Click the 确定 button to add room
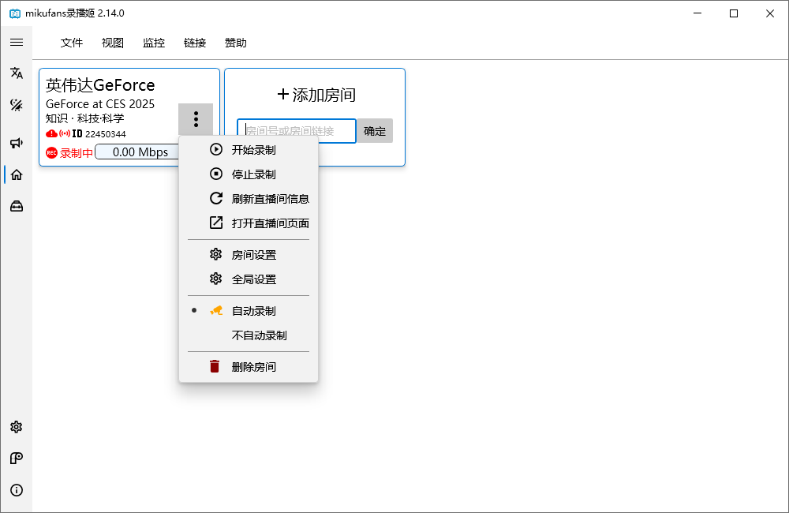 point(375,131)
